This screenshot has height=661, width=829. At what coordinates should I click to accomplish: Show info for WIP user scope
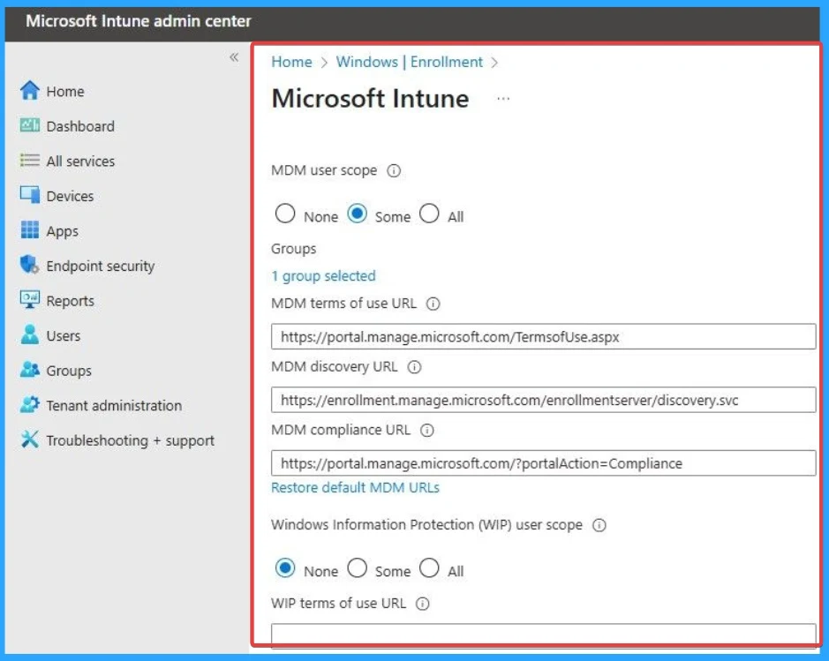coord(599,525)
